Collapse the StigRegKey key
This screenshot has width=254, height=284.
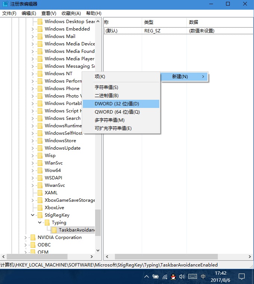tap(32, 215)
